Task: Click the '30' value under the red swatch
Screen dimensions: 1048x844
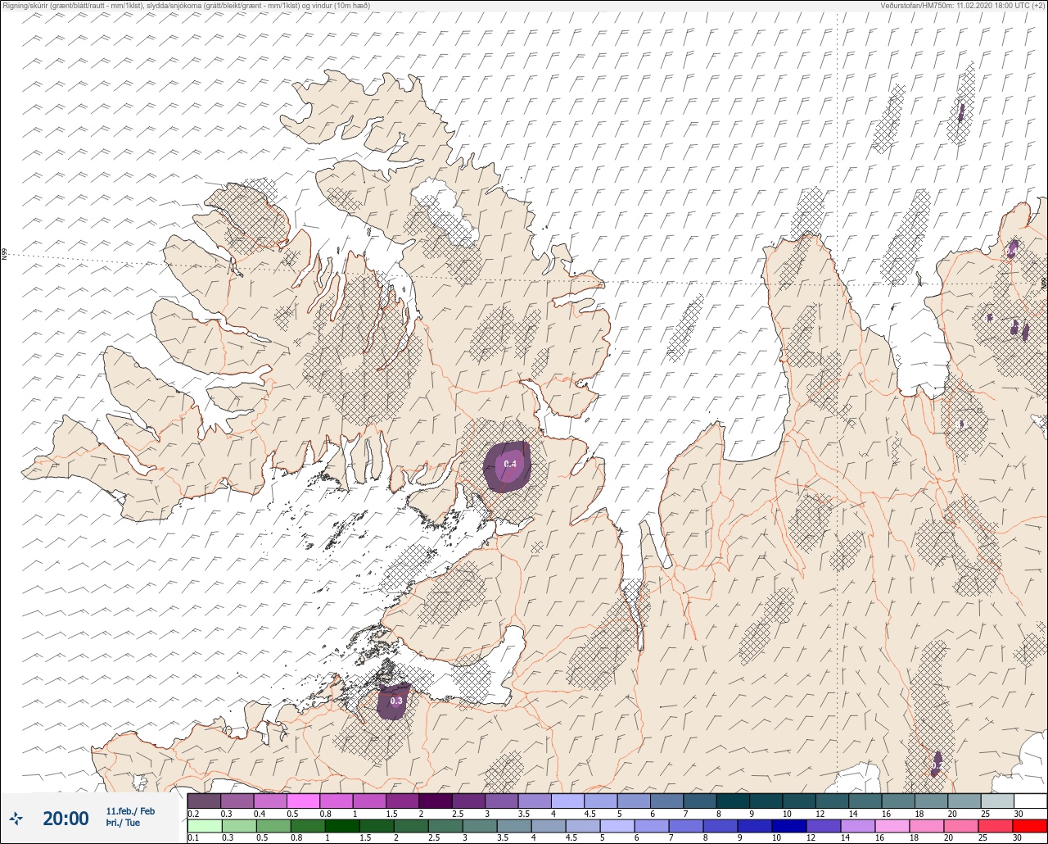Action: tap(1018, 838)
